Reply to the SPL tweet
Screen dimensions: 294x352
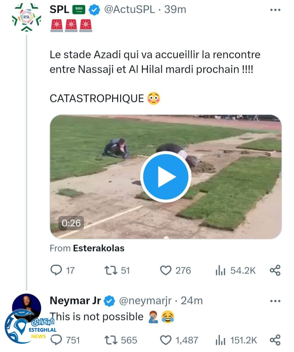click(x=56, y=270)
